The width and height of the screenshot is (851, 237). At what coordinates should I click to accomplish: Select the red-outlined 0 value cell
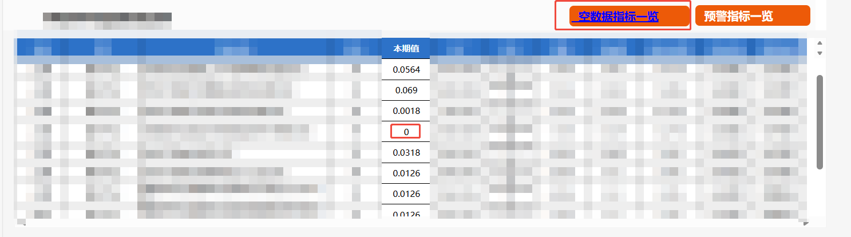[x=406, y=132]
